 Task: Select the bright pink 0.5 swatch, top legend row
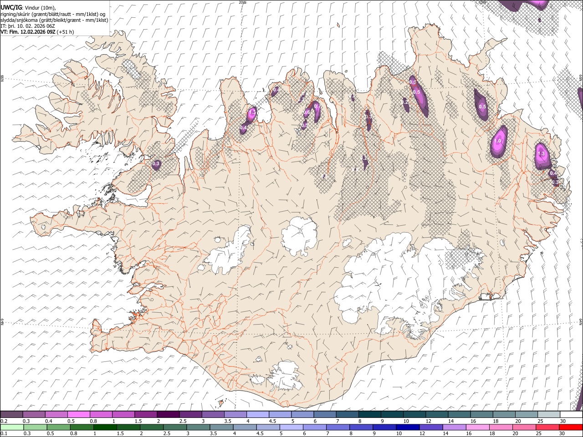click(78, 415)
